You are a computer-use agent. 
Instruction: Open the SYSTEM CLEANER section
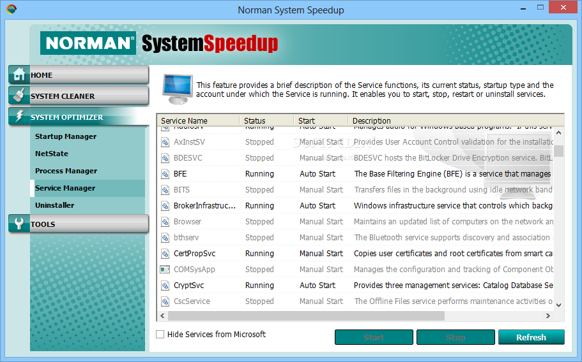point(79,96)
